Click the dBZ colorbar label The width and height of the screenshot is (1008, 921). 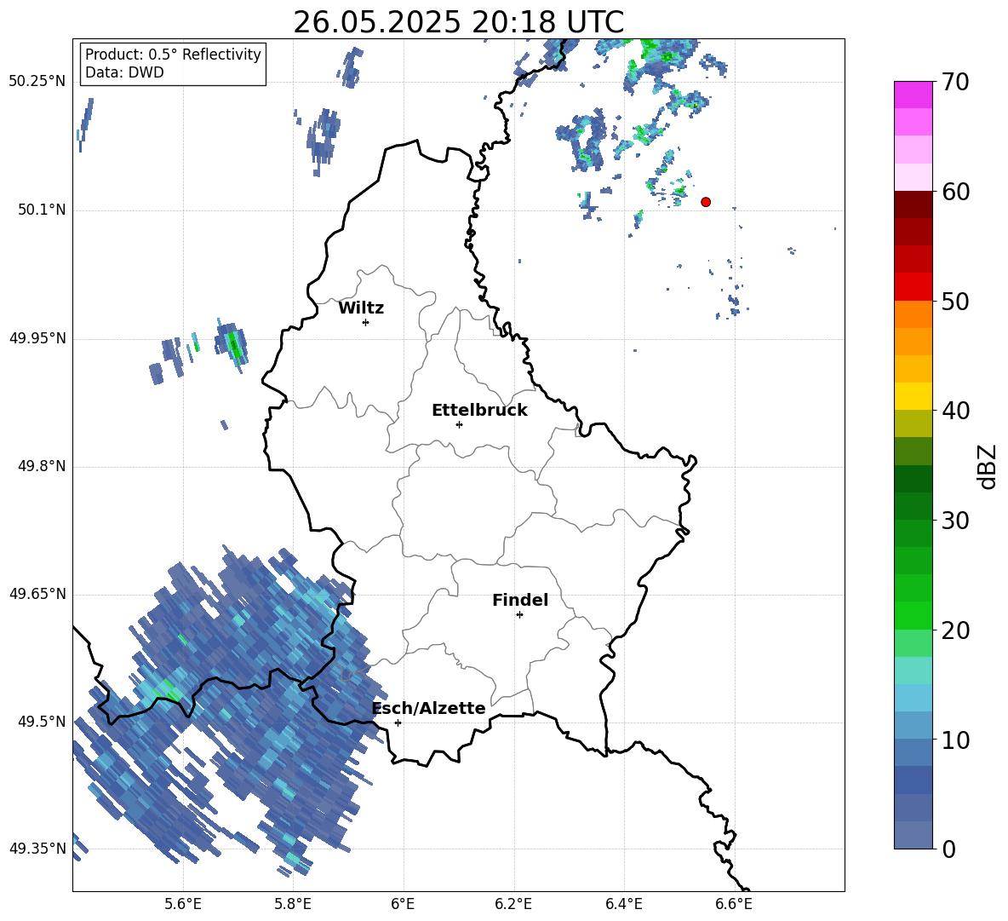[x=988, y=466]
